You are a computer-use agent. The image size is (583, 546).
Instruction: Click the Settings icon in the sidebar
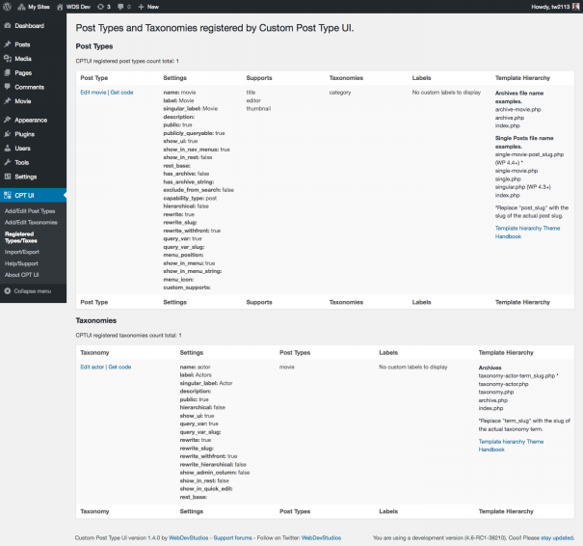tap(8, 177)
